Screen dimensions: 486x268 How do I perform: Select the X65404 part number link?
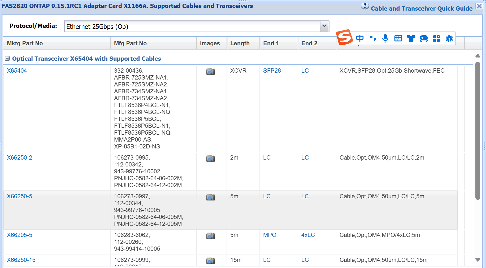[17, 71]
